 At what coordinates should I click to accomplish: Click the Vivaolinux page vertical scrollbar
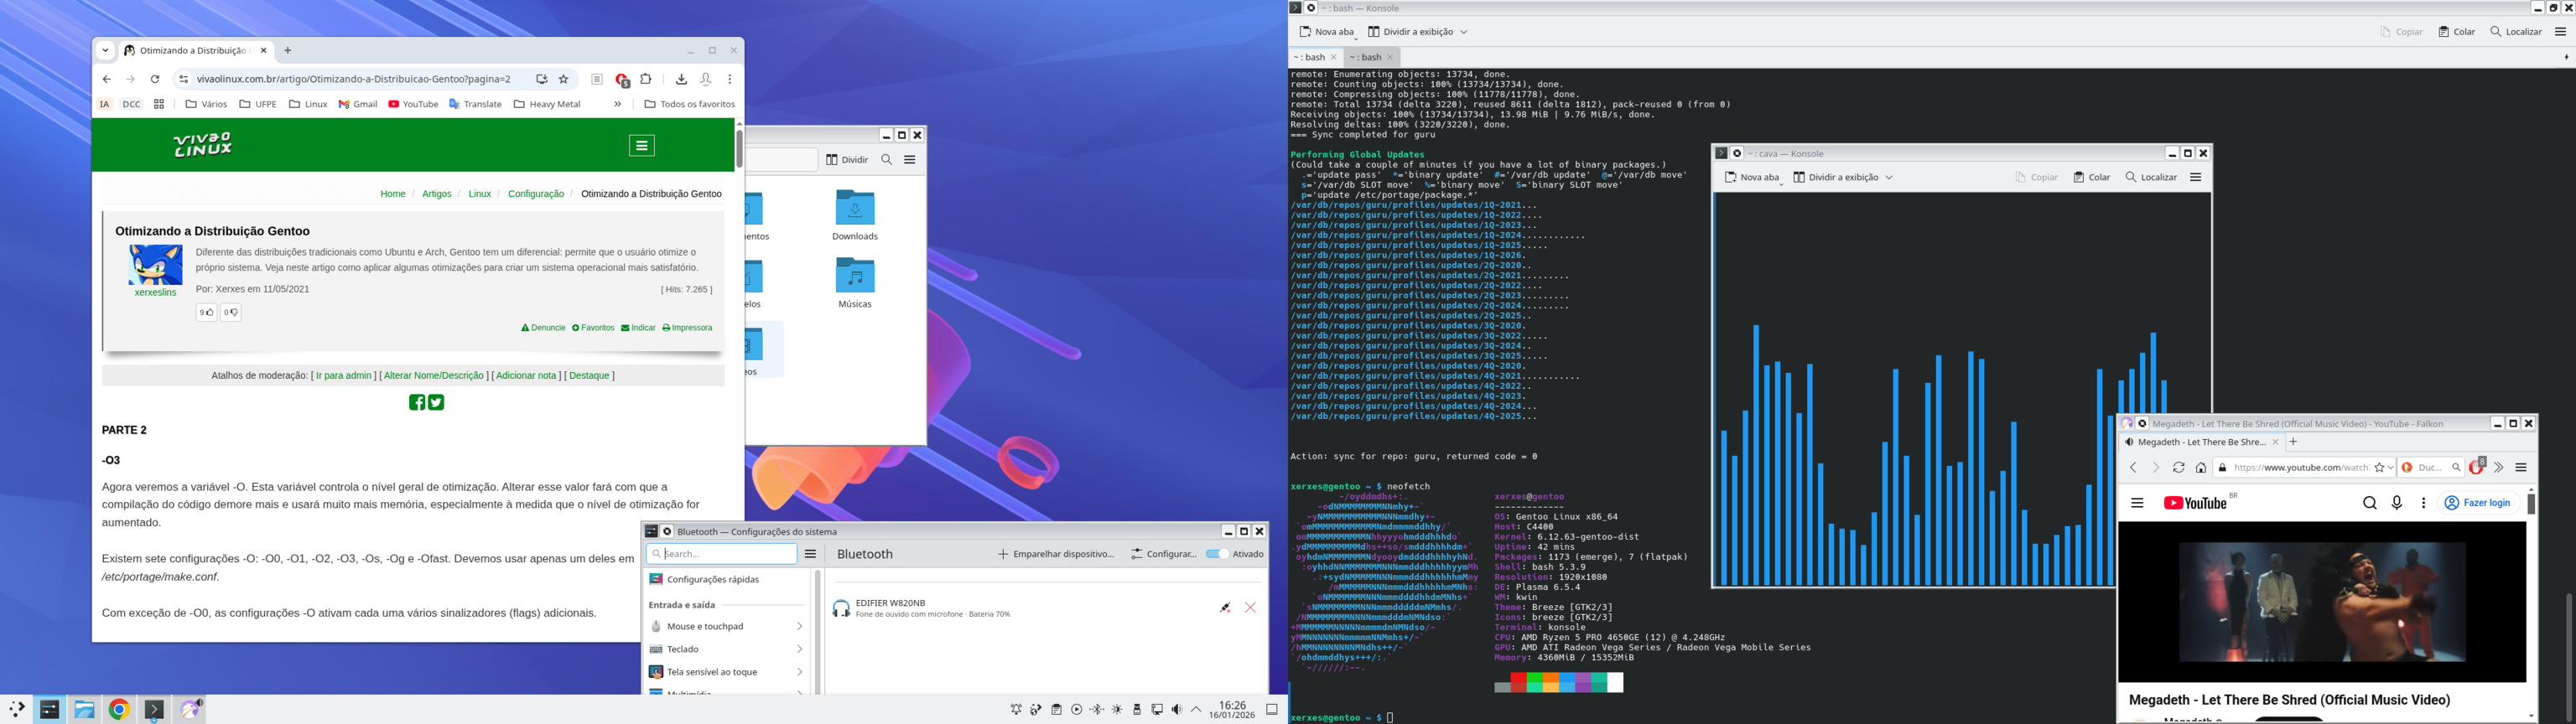point(739,150)
